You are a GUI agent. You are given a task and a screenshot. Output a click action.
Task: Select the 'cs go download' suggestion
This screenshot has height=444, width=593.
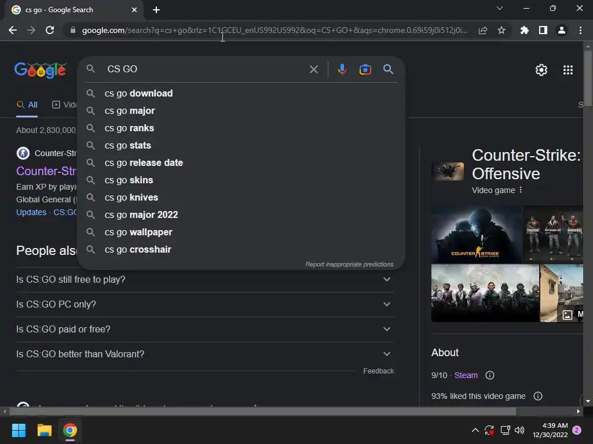[x=241, y=93]
